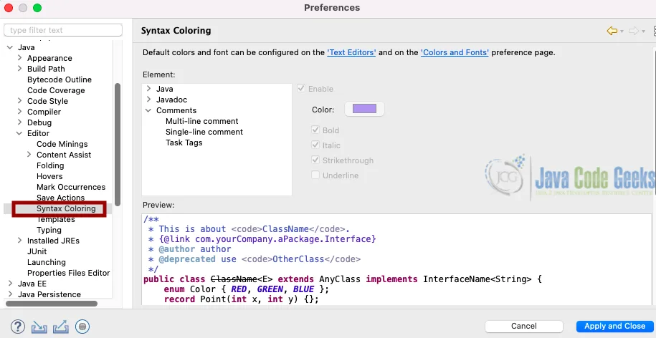Go back with the yellow arrow
The image size is (656, 338).
612,31
